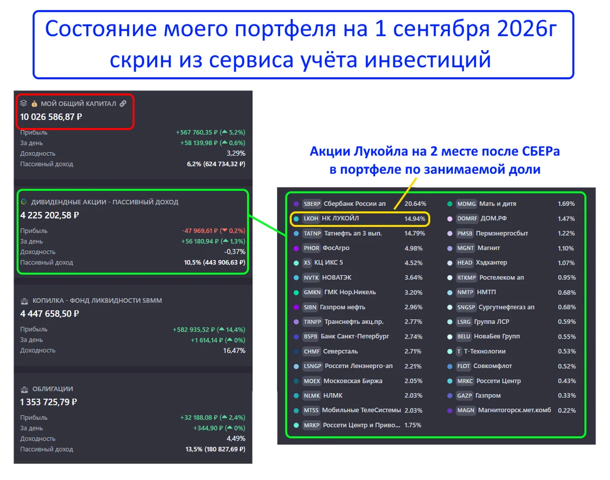
Task: Click the cyan color dot of НК ЛУКОЙЛ
Action: (296, 218)
